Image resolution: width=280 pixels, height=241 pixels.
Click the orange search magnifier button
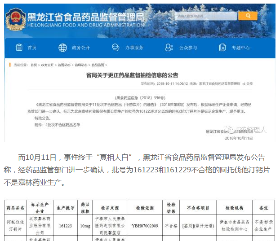[x=248, y=16]
